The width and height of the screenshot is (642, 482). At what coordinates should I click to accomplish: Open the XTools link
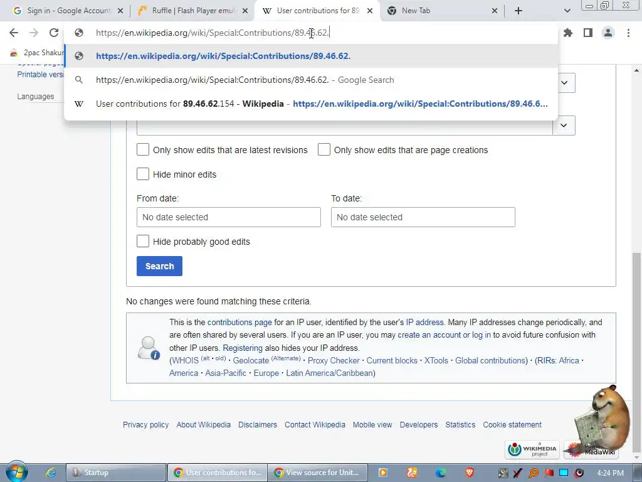click(x=436, y=361)
